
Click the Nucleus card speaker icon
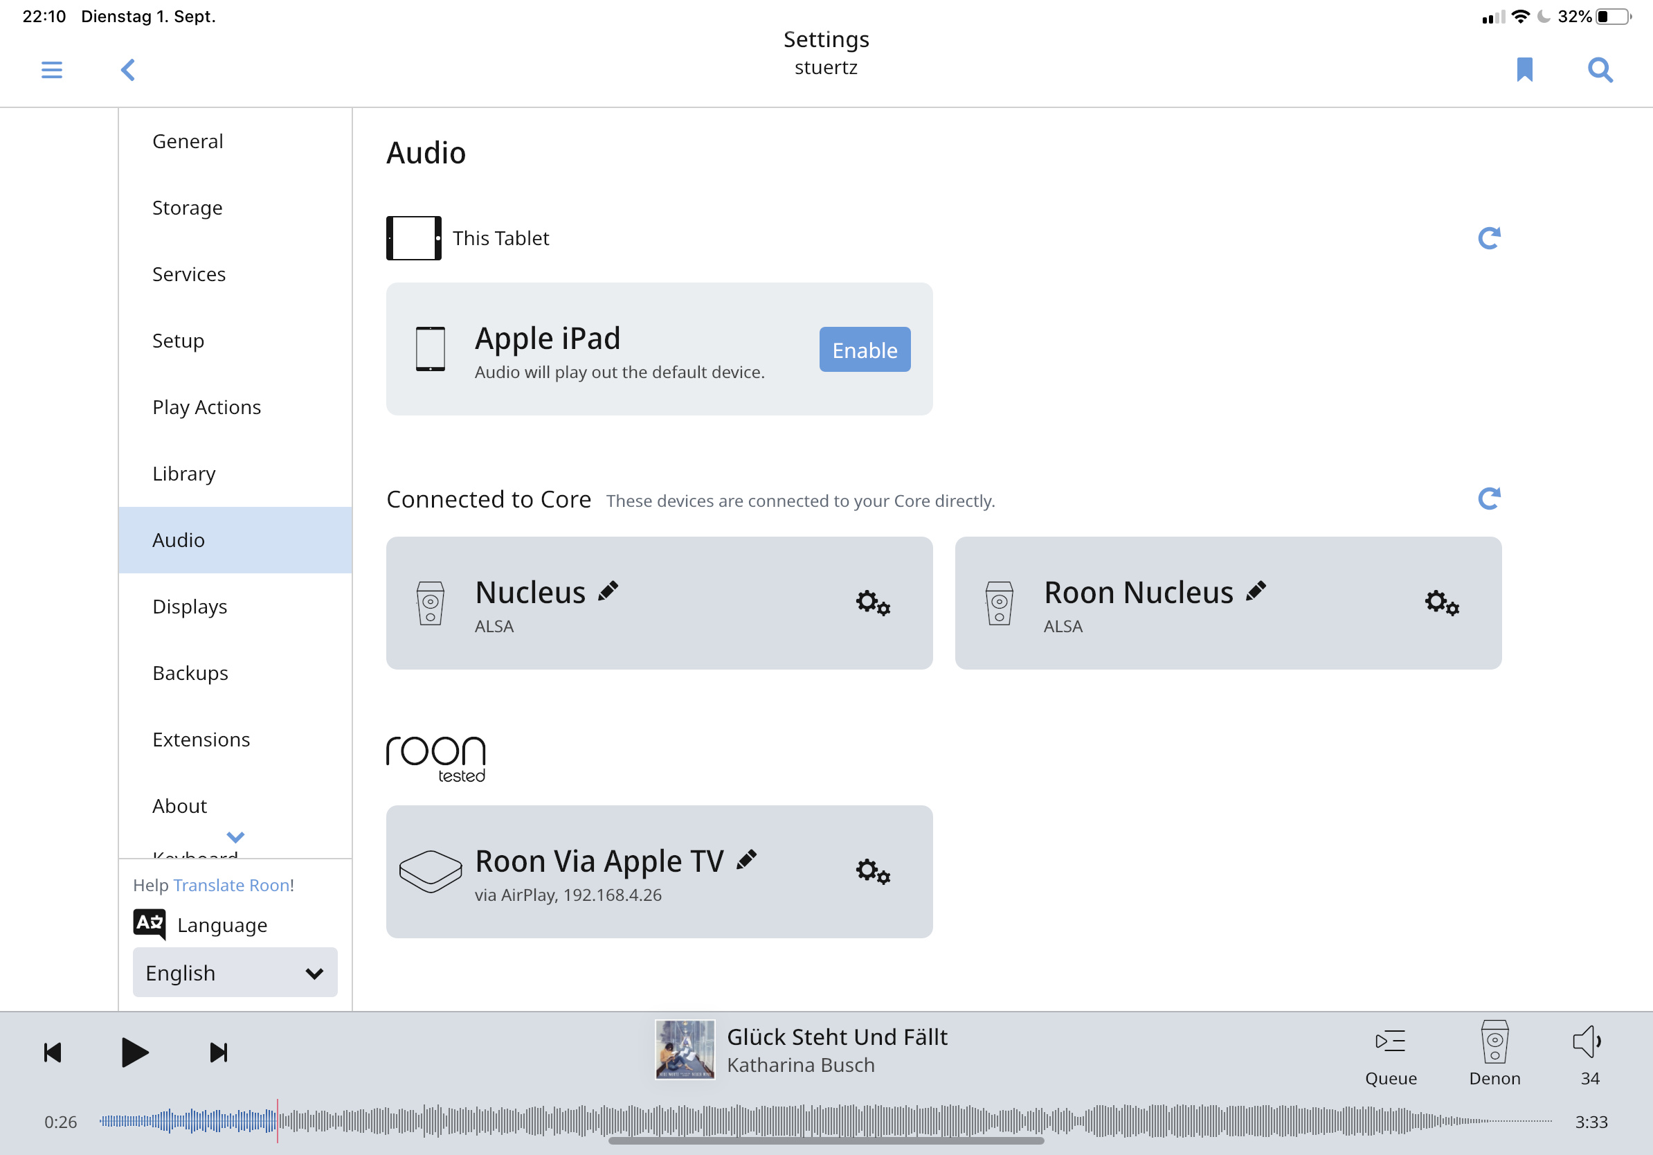pyautogui.click(x=431, y=602)
